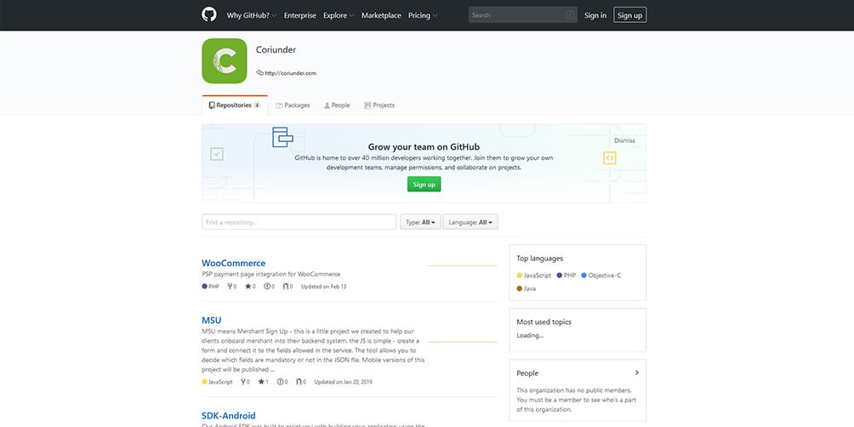
Task: Switch to the Projects tab
Action: (x=379, y=105)
